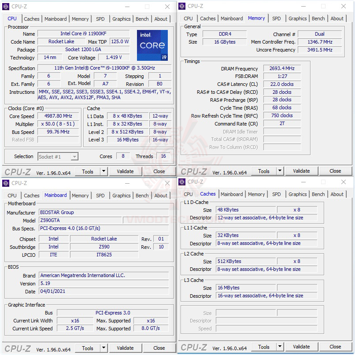Click the CPU-Z logo on the Mainboard window footer
The image size is (355, 355).
[x=18, y=348]
